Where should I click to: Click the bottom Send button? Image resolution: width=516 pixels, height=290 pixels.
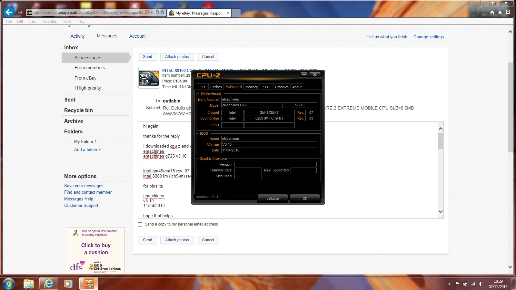[x=147, y=240]
